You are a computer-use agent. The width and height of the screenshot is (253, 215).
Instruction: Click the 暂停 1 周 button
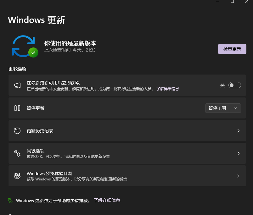coord(217,108)
